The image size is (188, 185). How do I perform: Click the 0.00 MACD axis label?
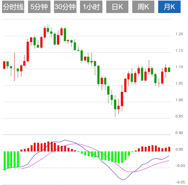click(x=179, y=149)
